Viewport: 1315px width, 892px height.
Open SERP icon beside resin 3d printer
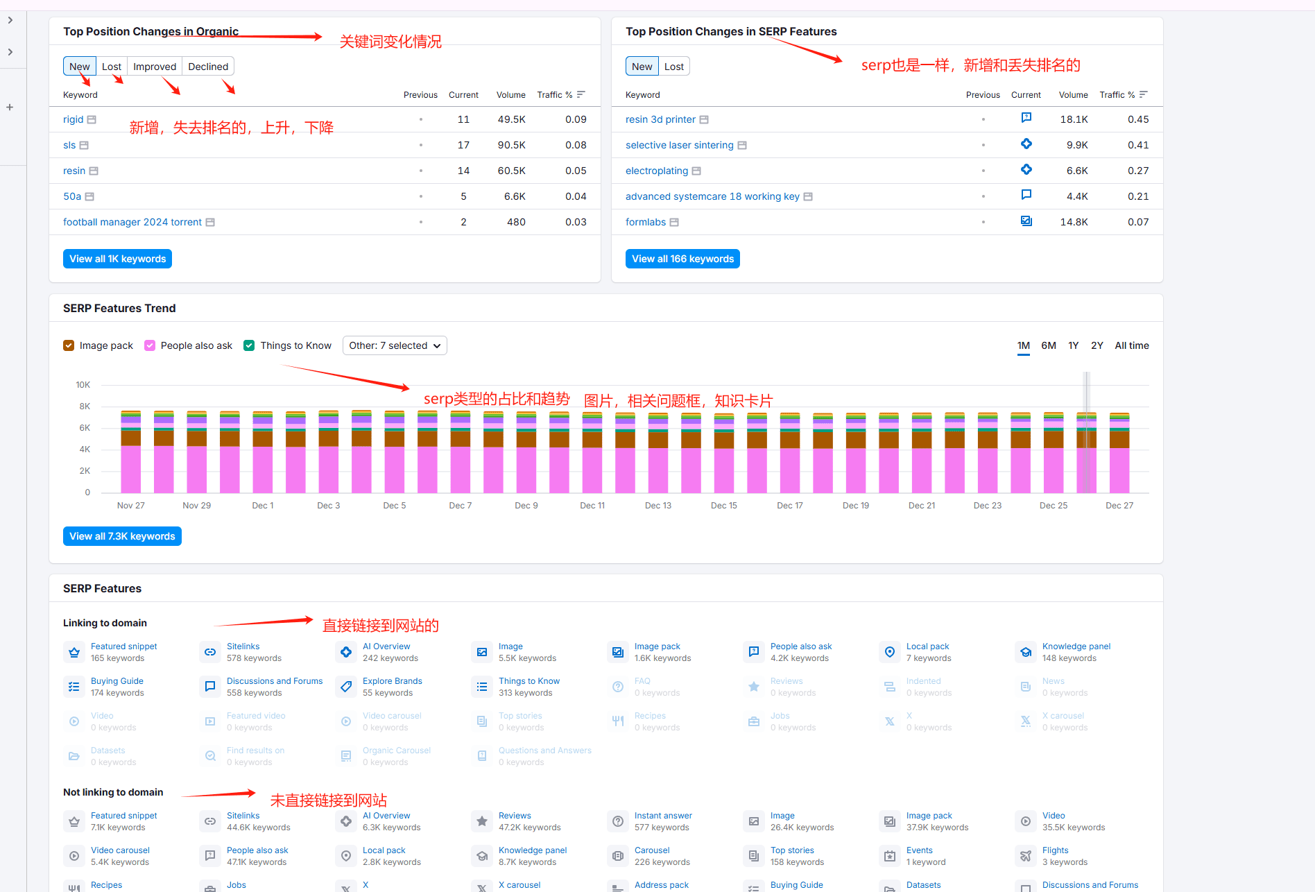pyautogui.click(x=704, y=119)
